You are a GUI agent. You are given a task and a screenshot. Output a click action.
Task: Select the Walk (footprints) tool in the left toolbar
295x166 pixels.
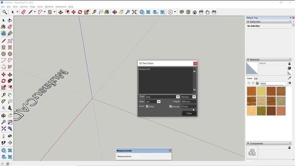click(4, 142)
